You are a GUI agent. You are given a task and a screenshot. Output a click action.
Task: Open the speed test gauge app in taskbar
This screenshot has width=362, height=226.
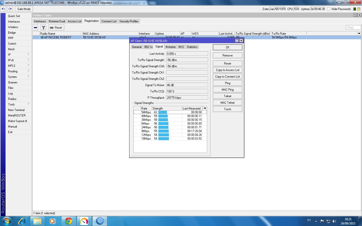(x=84, y=221)
